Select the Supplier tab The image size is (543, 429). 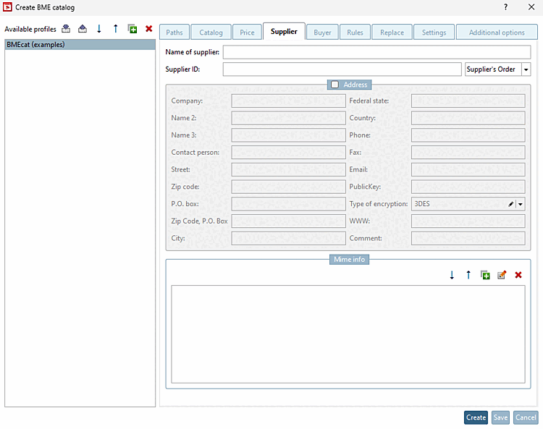(284, 32)
